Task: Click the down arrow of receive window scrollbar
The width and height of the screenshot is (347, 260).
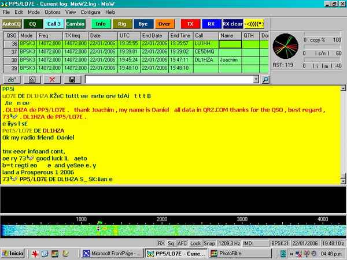Action: 343,181
